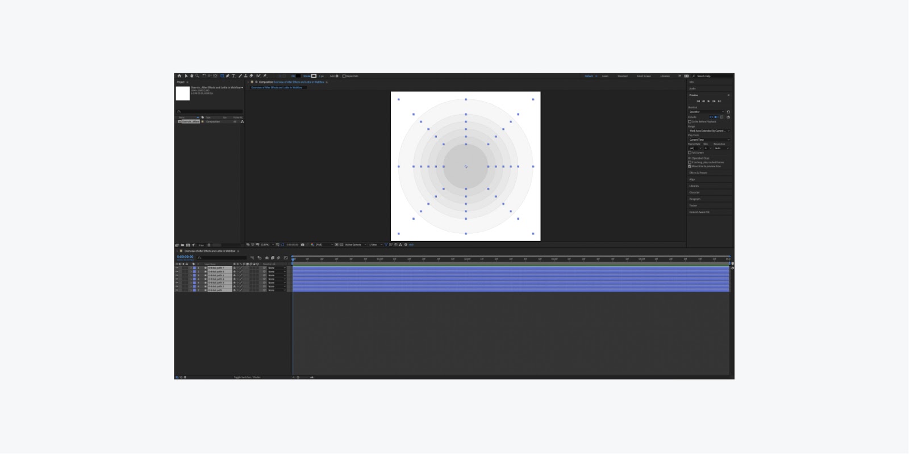Expand the Paragraph panel
This screenshot has width=909, height=454.
click(x=695, y=199)
